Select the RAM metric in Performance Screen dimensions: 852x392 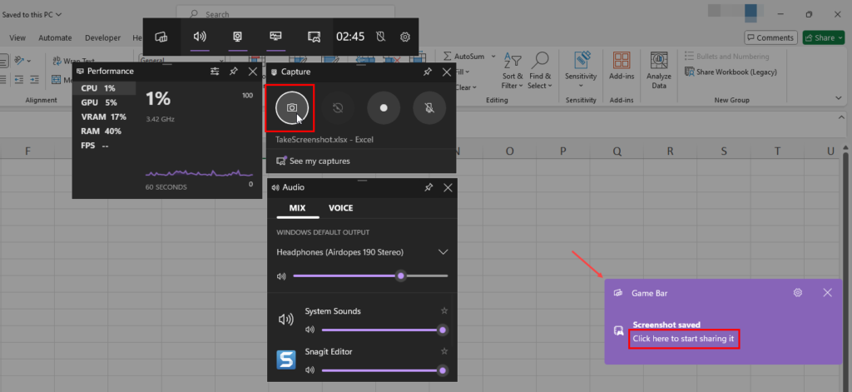click(104, 131)
